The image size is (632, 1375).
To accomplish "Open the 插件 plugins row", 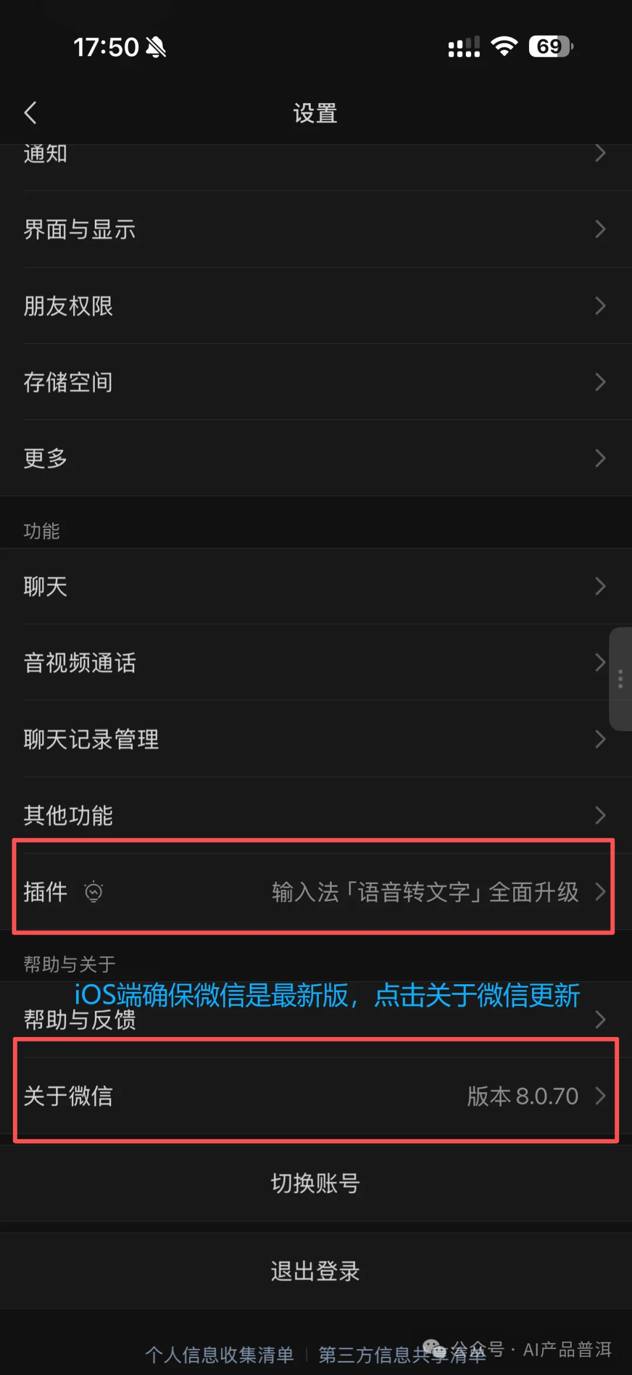I will 316,892.
